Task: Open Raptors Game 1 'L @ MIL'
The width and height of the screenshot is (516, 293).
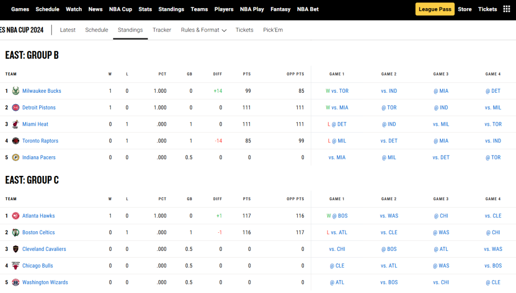Action: [337, 141]
